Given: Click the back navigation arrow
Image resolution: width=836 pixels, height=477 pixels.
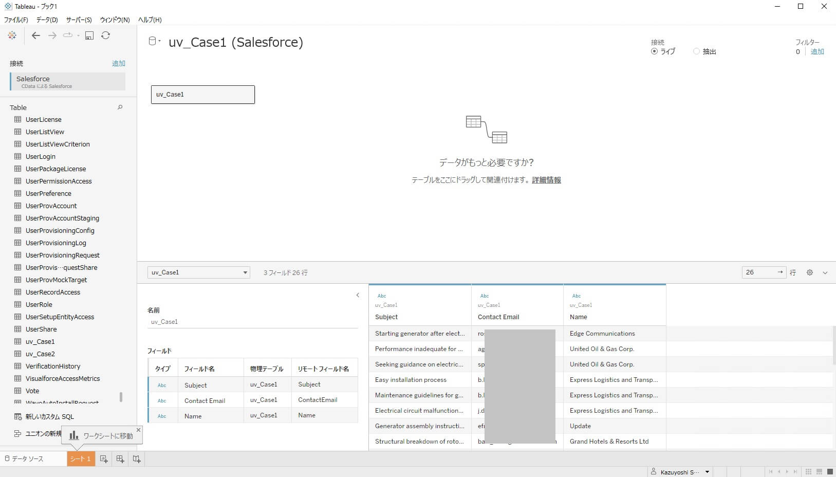Looking at the screenshot, I should point(35,35).
